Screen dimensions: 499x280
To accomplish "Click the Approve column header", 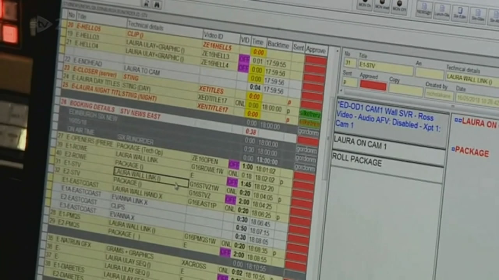I will point(316,51).
